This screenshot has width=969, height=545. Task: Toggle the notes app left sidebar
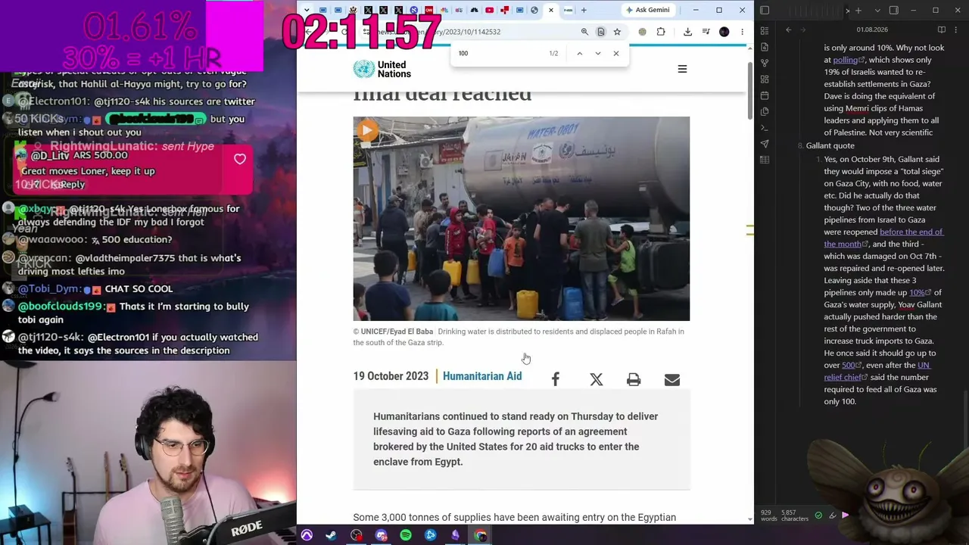click(765, 10)
